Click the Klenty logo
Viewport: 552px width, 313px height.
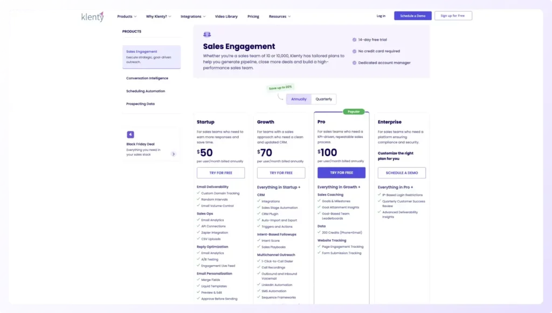pyautogui.click(x=93, y=17)
